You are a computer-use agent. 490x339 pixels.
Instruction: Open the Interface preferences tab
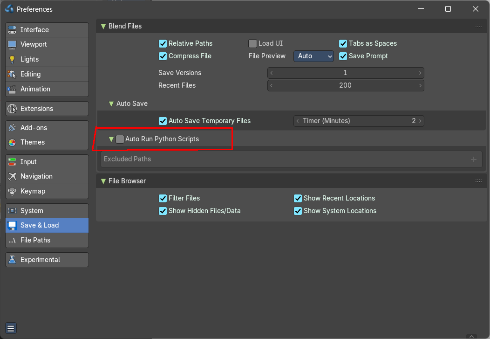(x=47, y=30)
